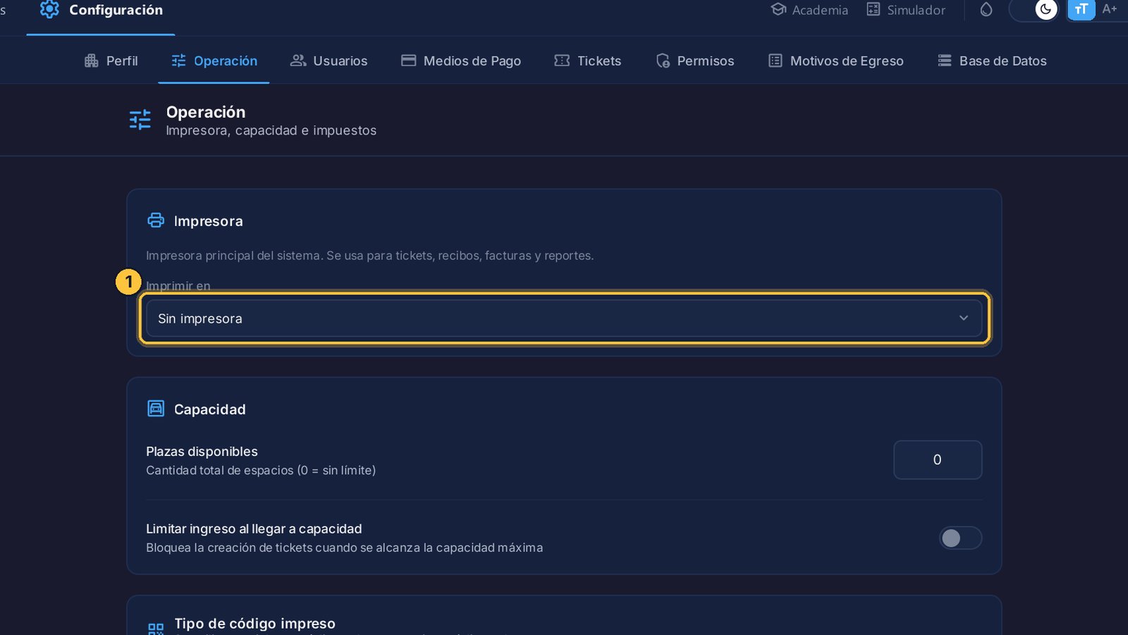
Task: Click the Configuración section title
Action: point(116,10)
